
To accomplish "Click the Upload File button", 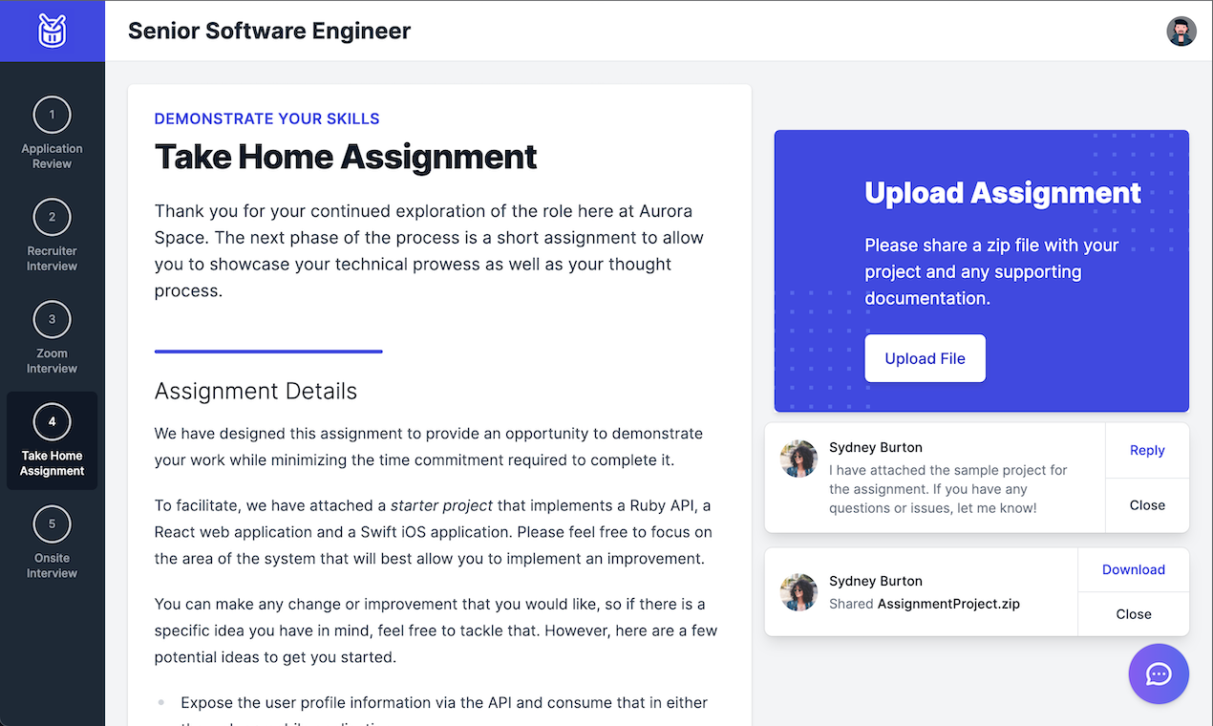I will point(925,358).
